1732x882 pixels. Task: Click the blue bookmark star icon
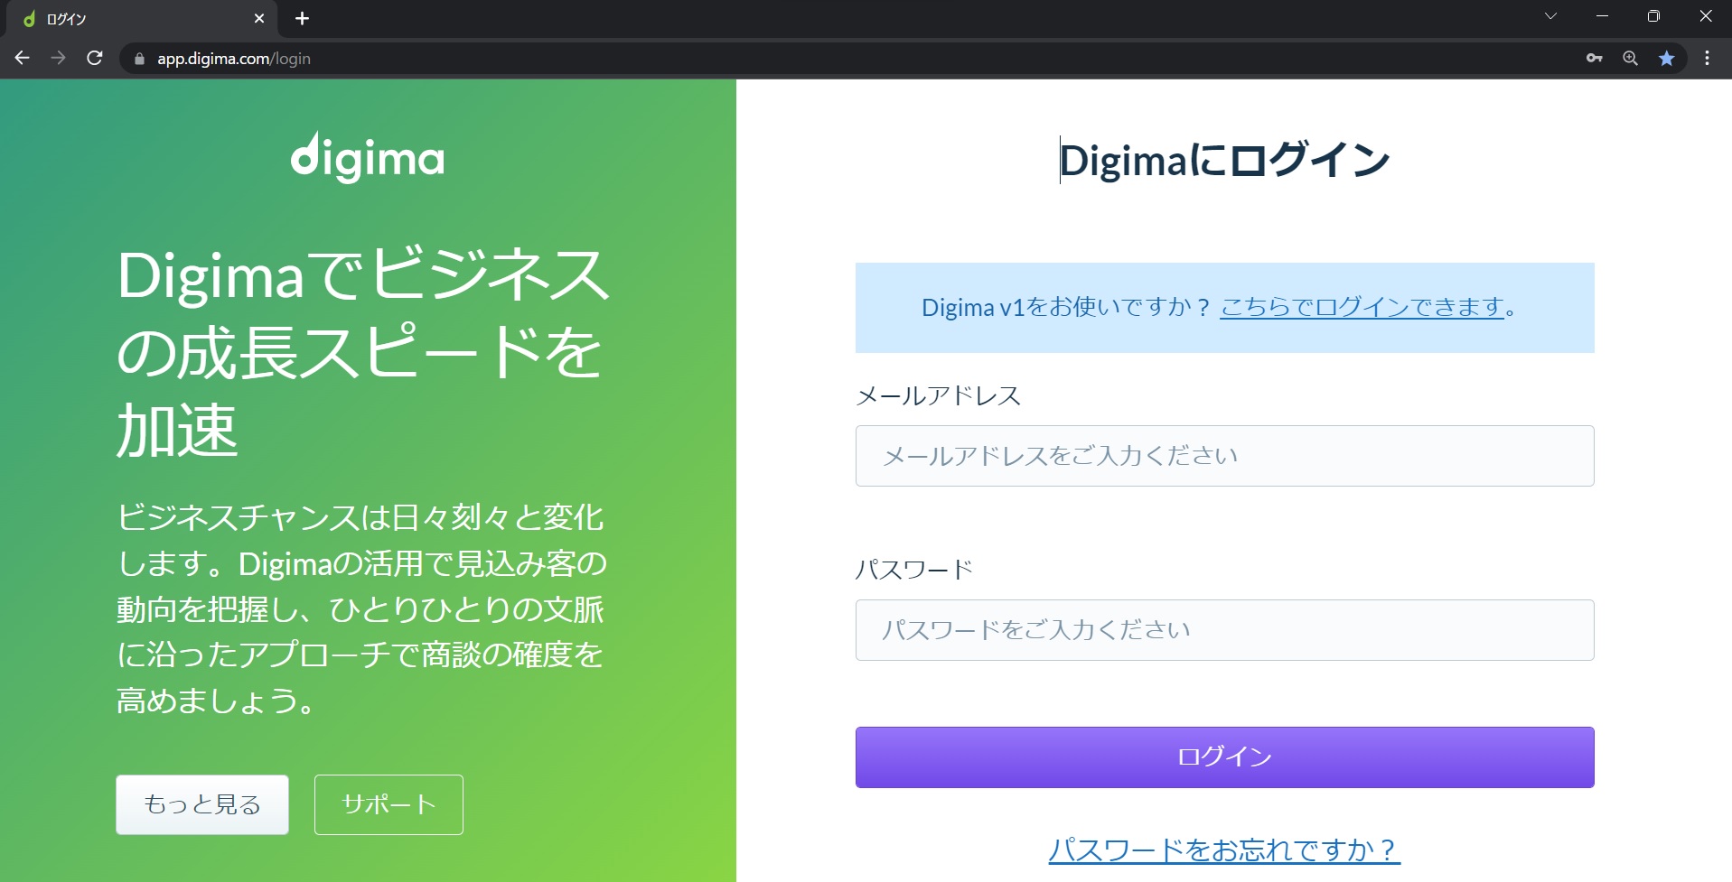(1667, 58)
